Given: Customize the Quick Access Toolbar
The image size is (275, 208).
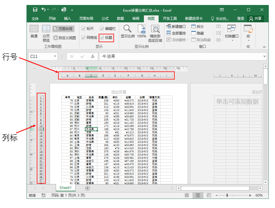Looking at the screenshot, I should (72, 10).
